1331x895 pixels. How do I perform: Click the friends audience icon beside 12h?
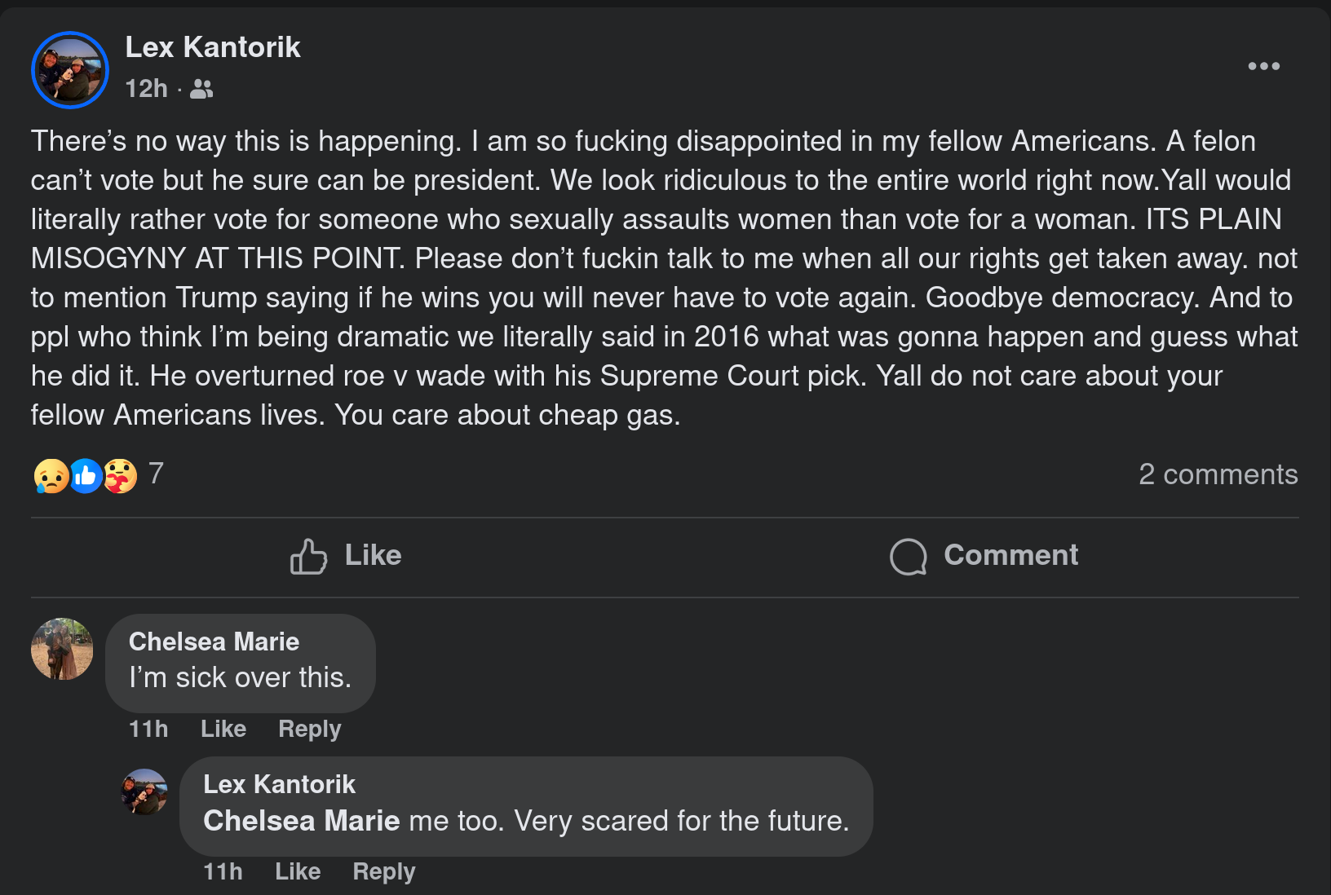201,89
